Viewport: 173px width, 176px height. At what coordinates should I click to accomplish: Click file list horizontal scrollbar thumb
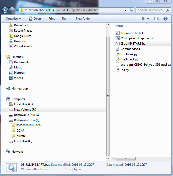(126, 158)
